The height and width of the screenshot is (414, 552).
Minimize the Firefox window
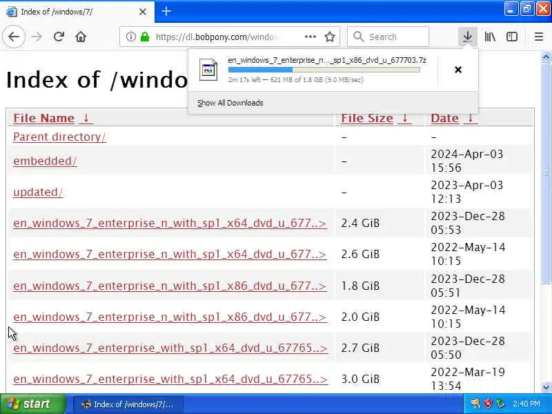tap(511, 9)
